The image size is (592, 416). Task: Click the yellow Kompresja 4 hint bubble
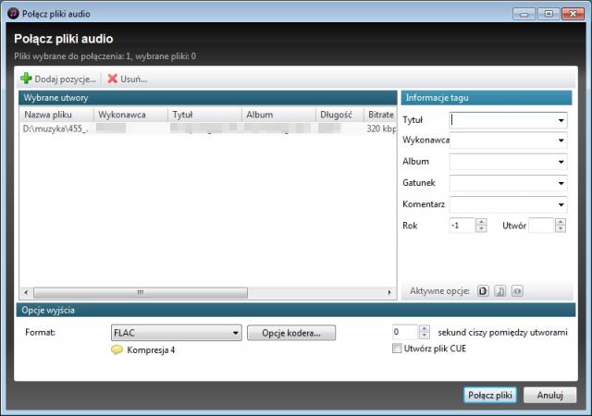click(x=117, y=350)
